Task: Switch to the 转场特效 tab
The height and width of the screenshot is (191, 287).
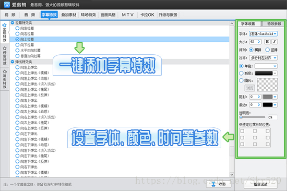Action: click(88, 15)
